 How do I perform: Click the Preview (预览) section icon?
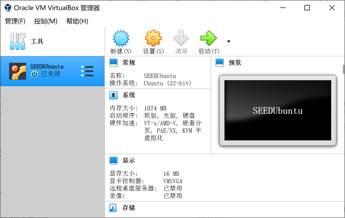[220, 63]
